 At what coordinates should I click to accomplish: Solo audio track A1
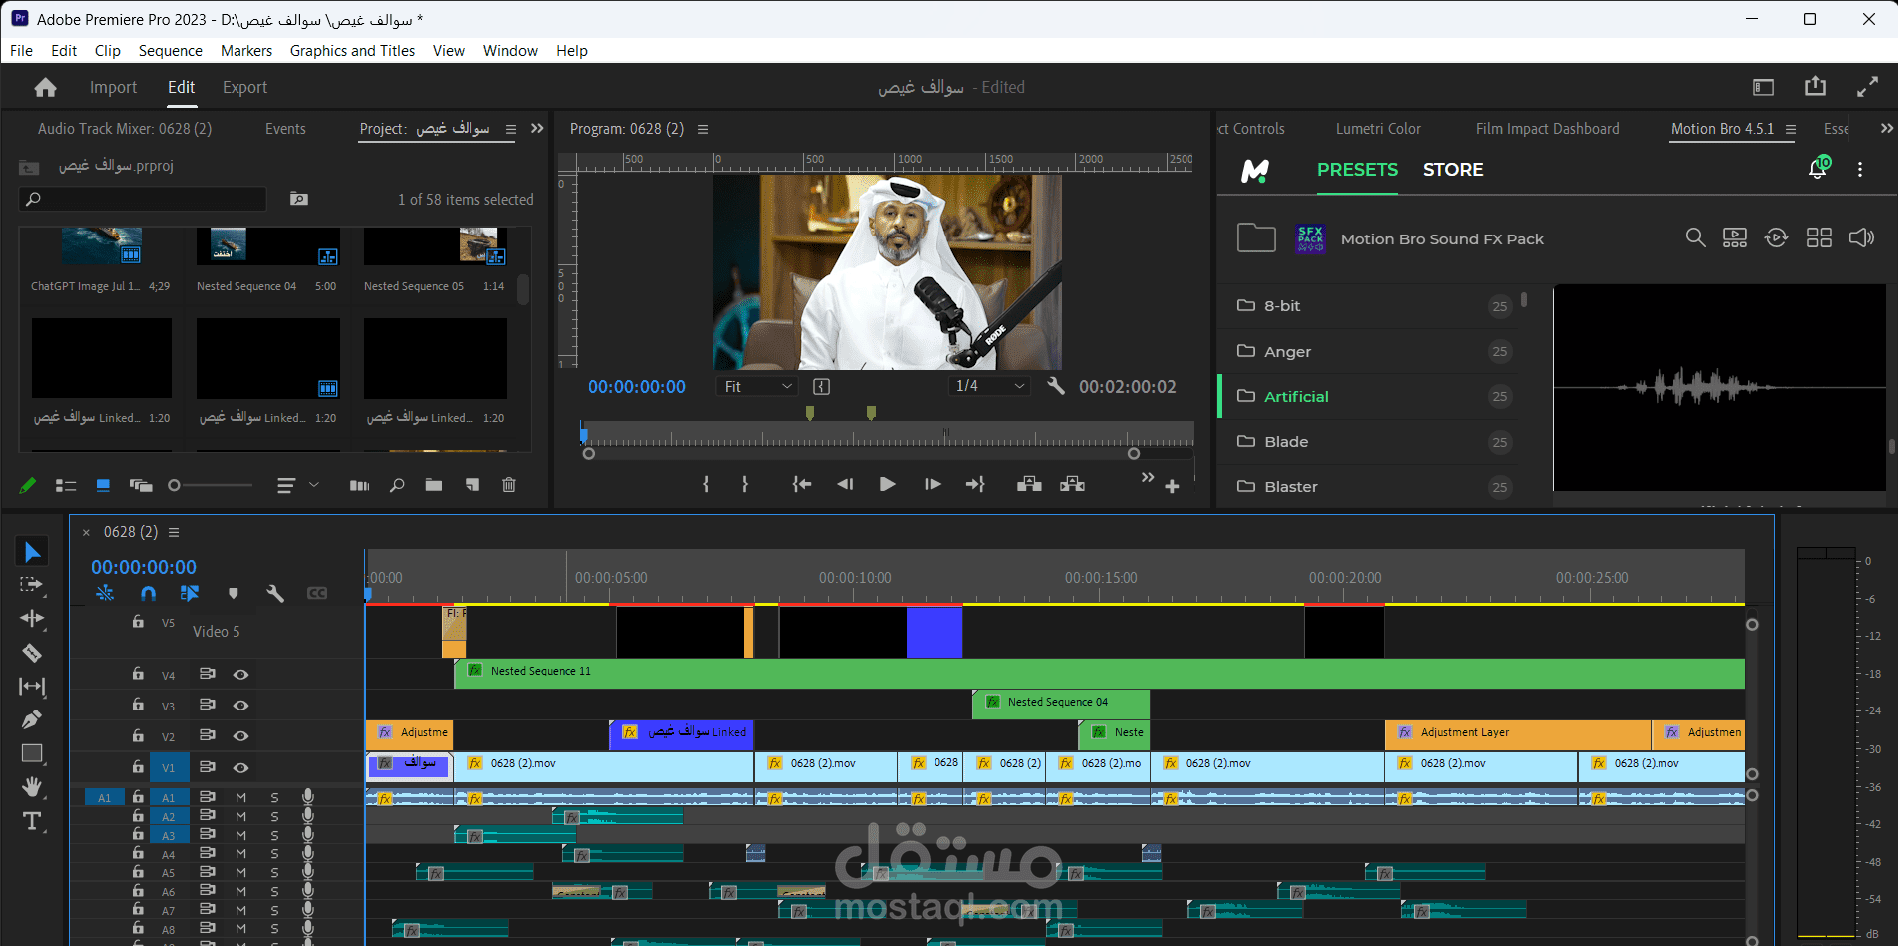274,797
